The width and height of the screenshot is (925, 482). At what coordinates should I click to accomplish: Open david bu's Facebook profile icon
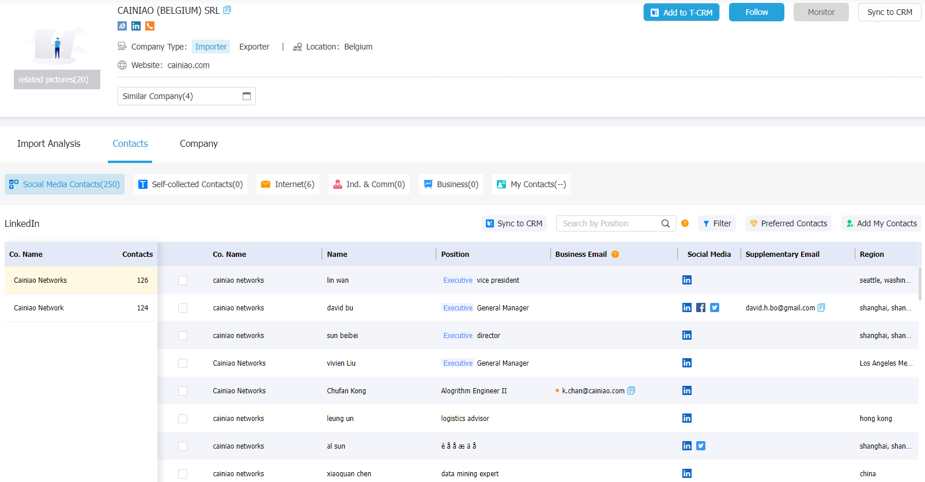[701, 308]
